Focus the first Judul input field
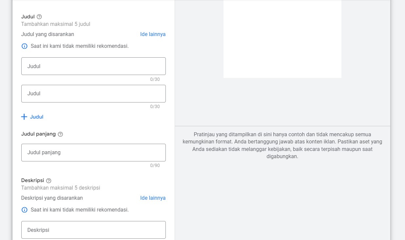The image size is (405, 240). click(93, 66)
